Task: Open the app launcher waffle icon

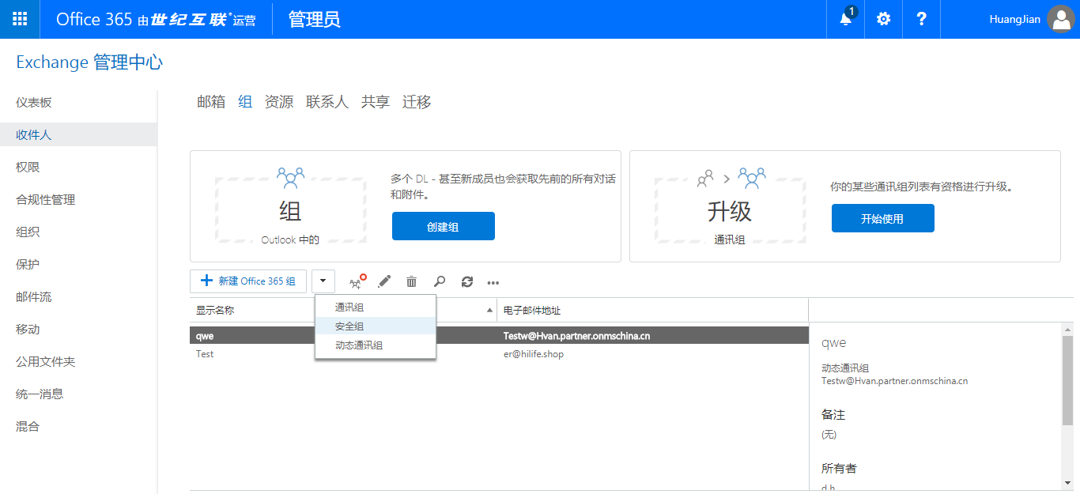Action: 20,19
